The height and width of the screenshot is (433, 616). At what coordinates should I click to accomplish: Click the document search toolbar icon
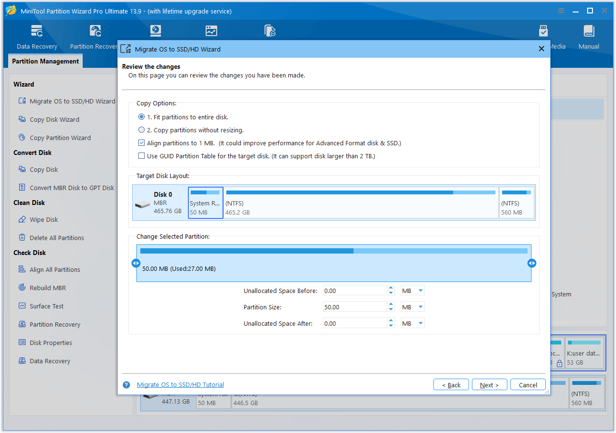(270, 31)
